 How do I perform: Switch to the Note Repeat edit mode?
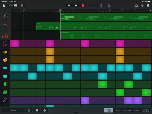pos(127,110)
